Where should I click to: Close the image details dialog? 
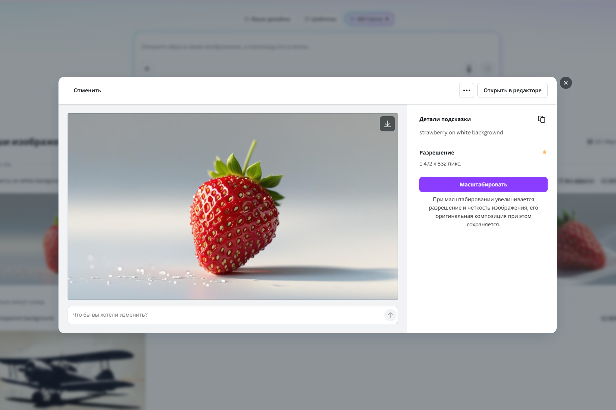565,83
